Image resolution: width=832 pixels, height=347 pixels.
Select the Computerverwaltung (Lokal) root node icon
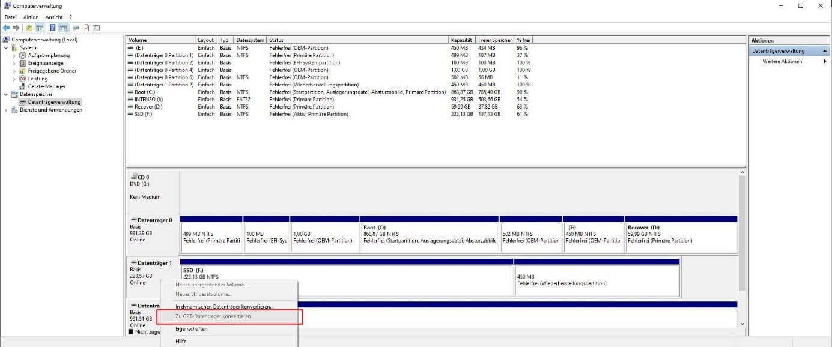coord(7,40)
